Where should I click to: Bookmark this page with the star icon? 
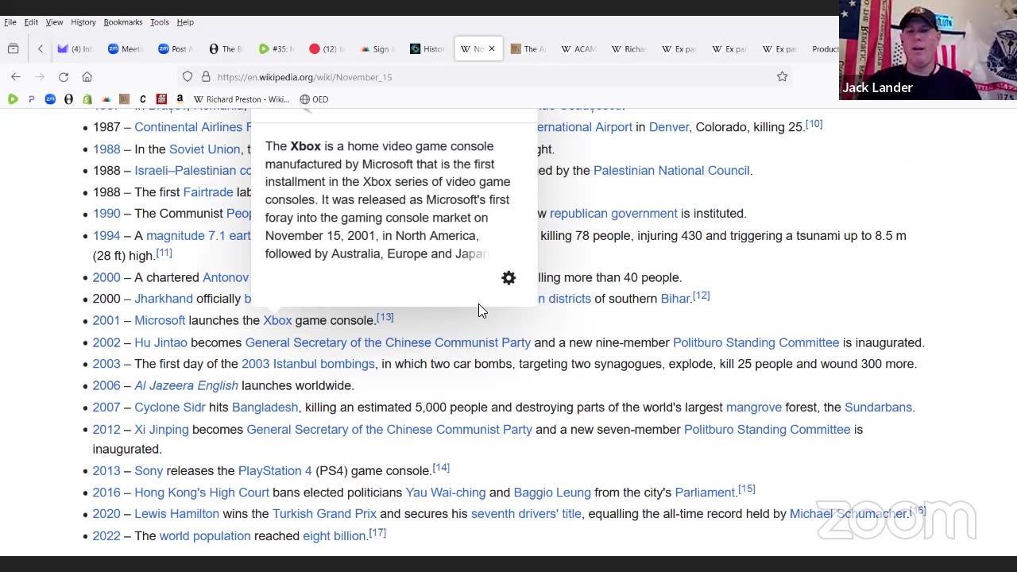tap(783, 77)
